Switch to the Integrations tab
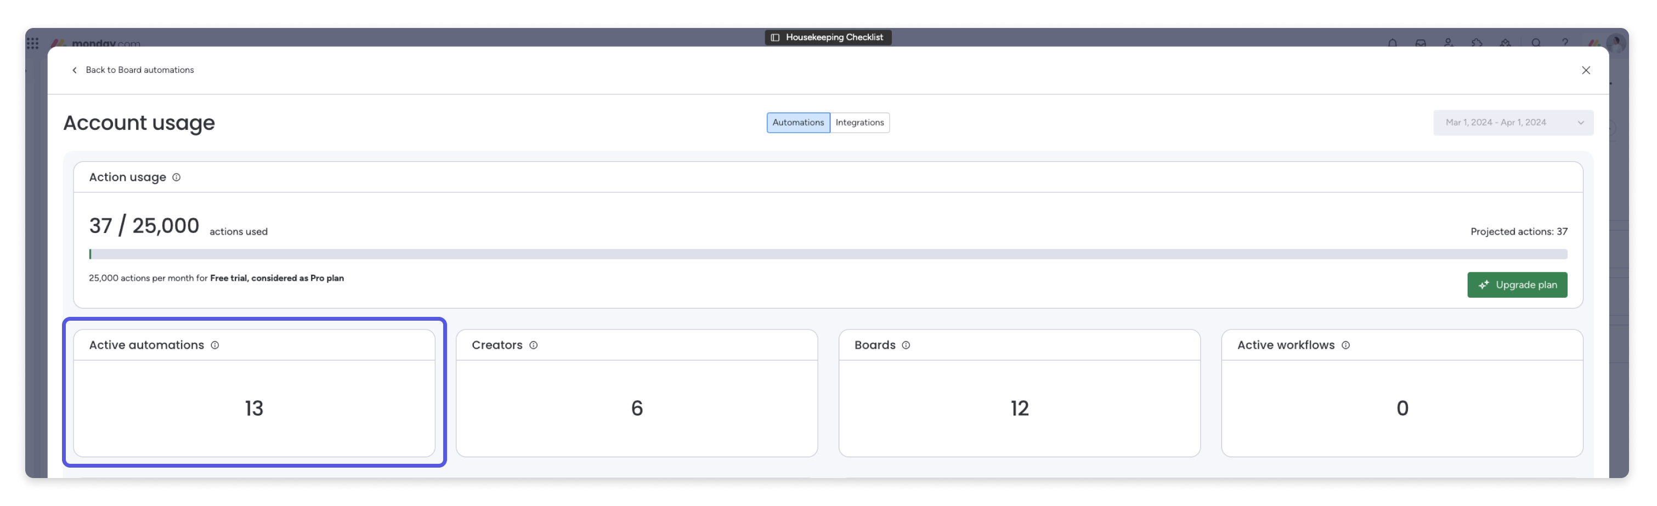The height and width of the screenshot is (506, 1657). (x=860, y=122)
